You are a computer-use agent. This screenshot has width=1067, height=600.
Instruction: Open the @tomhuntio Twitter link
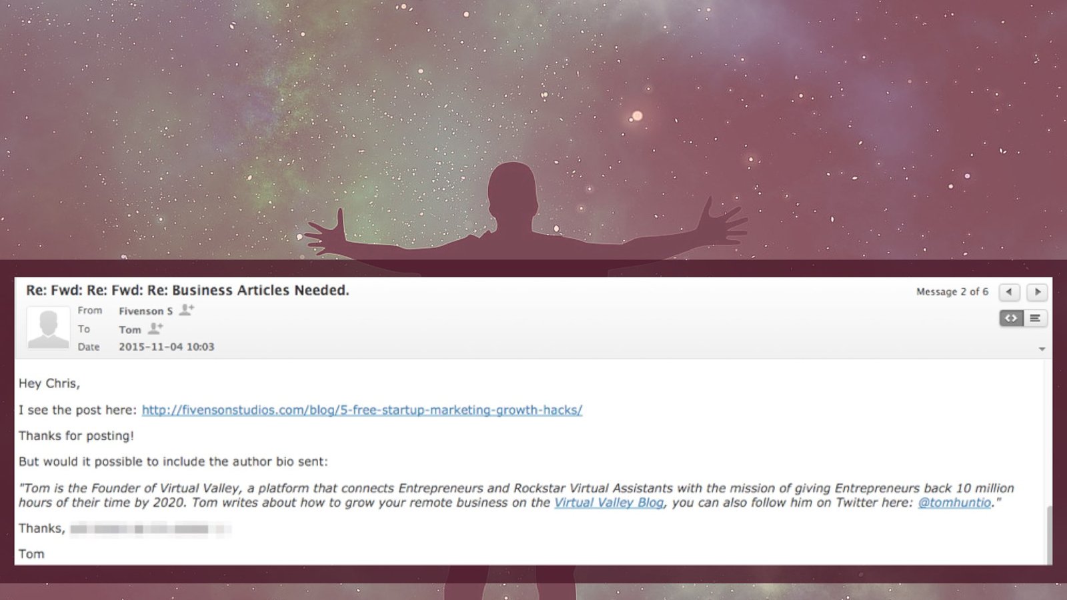(954, 503)
